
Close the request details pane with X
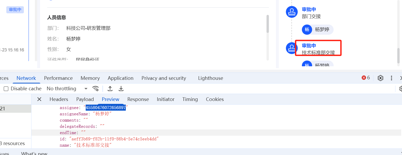39,99
